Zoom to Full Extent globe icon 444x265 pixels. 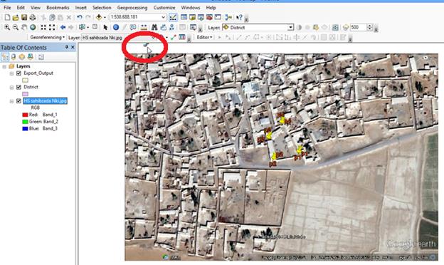tap(33, 28)
